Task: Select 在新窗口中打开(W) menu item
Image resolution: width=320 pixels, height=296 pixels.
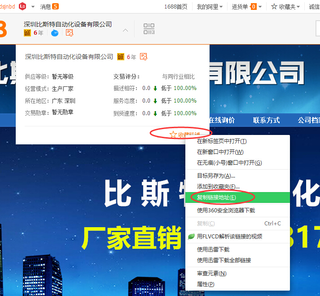Action: coord(237,152)
